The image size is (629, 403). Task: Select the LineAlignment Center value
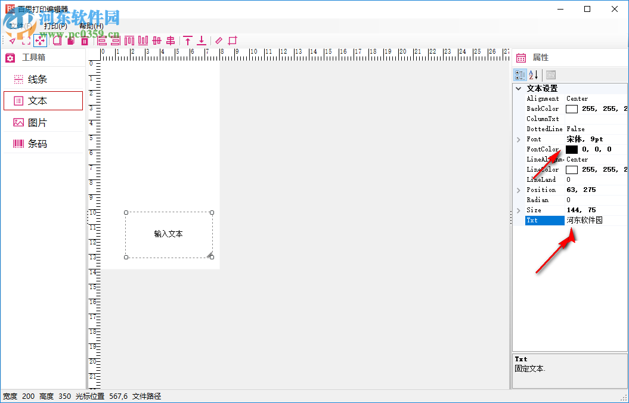click(577, 159)
